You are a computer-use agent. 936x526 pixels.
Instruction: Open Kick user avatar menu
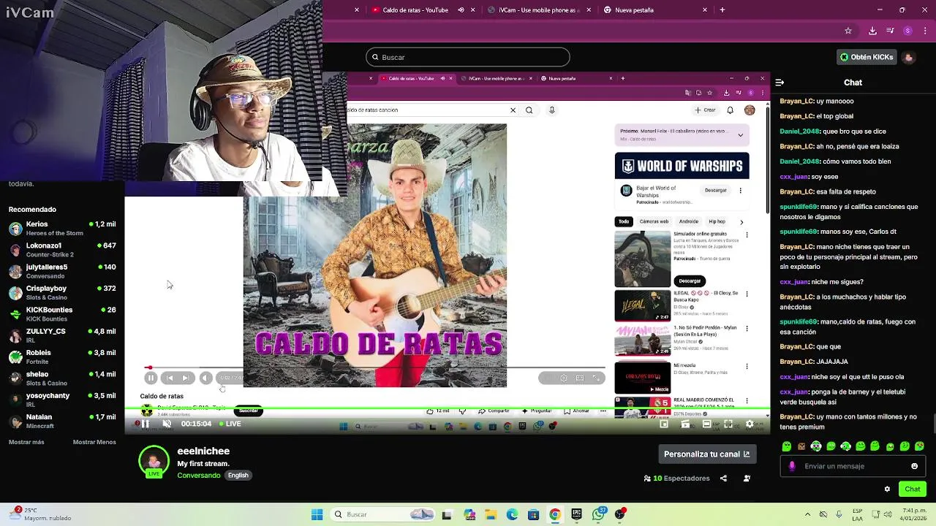click(908, 57)
